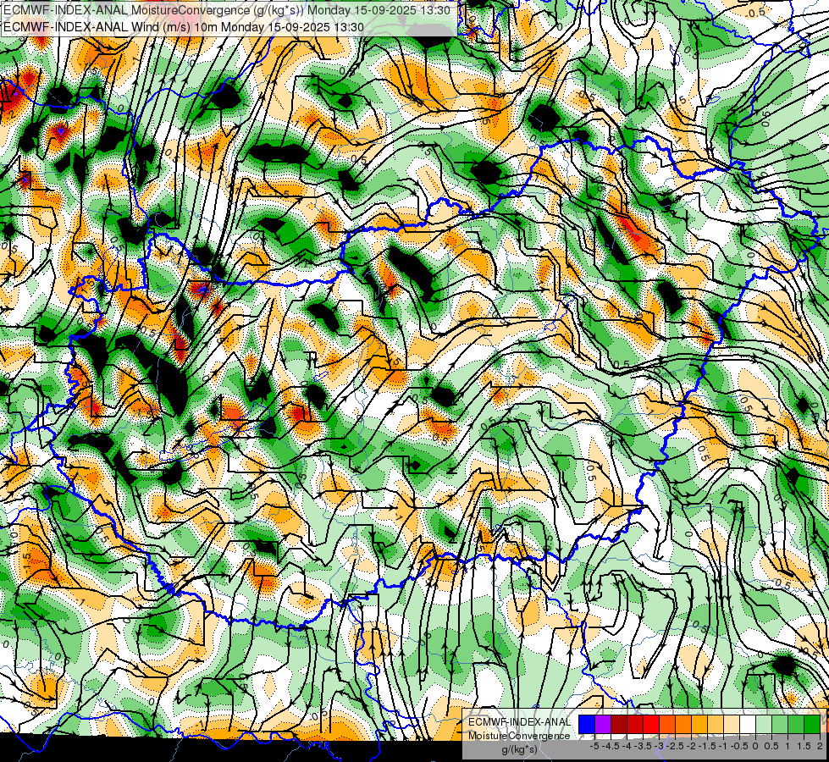Click the Wind (m/s) 10m title line
829x762 pixels.
point(183,27)
